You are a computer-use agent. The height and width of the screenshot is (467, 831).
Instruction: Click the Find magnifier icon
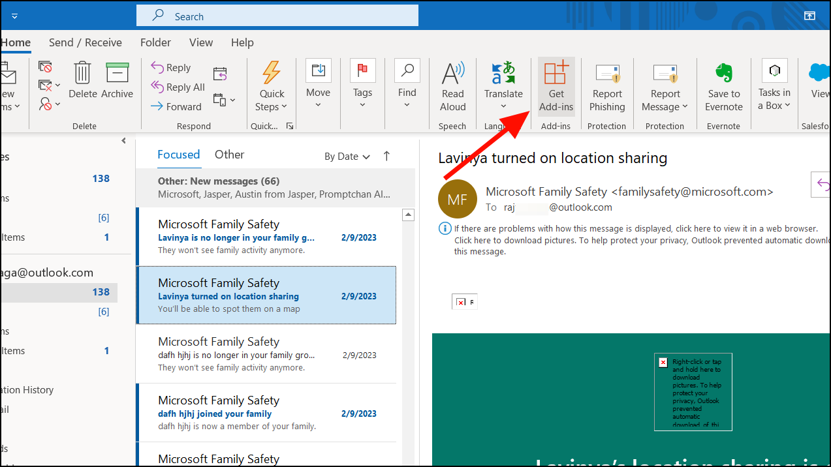407,70
